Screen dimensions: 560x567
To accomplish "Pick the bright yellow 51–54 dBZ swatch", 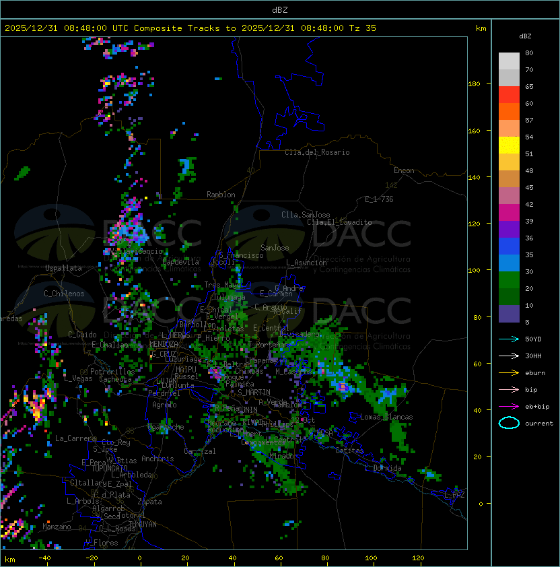I will [x=509, y=145].
